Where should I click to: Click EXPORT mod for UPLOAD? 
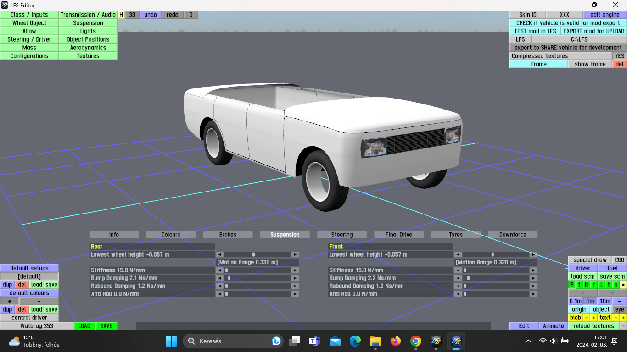point(593,31)
